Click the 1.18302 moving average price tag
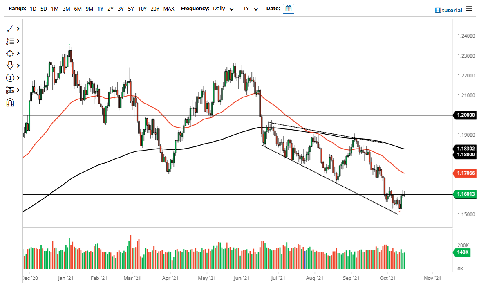Viewport: 479px width, 286px height. (x=465, y=149)
